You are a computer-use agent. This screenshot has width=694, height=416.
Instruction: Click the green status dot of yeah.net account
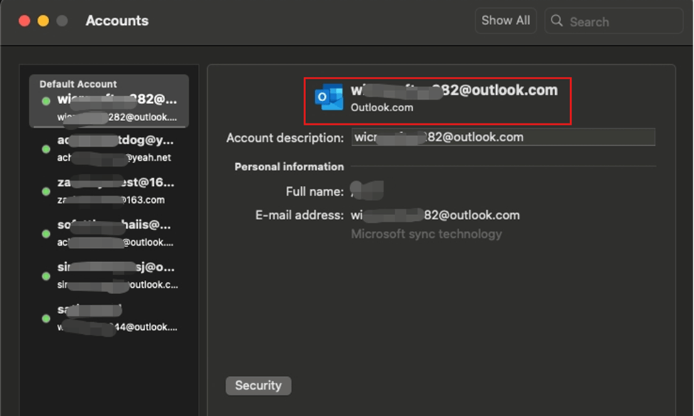[46, 150]
